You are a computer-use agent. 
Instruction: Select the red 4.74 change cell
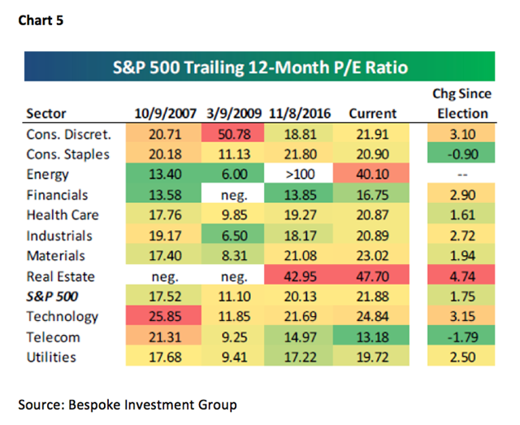pyautogui.click(x=461, y=275)
